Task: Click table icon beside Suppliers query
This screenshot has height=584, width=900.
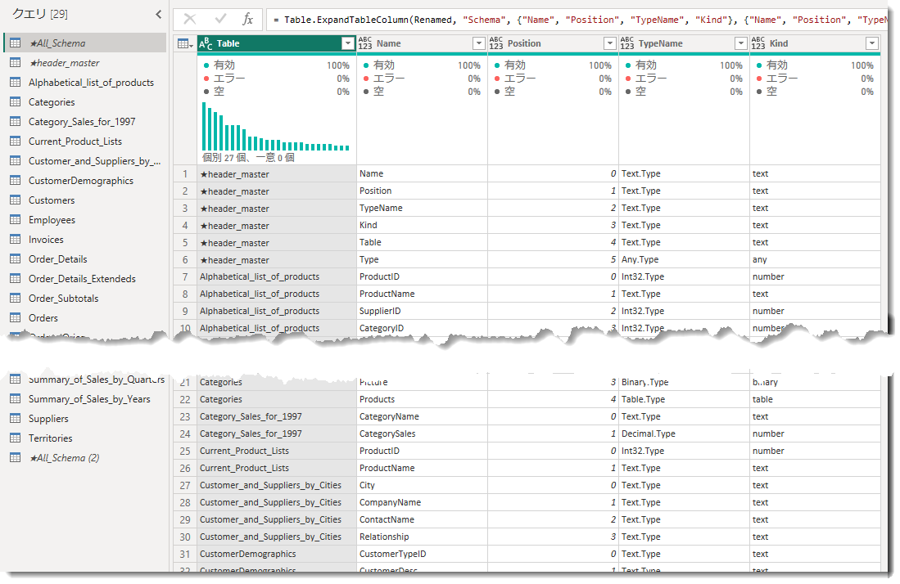Action: coord(16,419)
